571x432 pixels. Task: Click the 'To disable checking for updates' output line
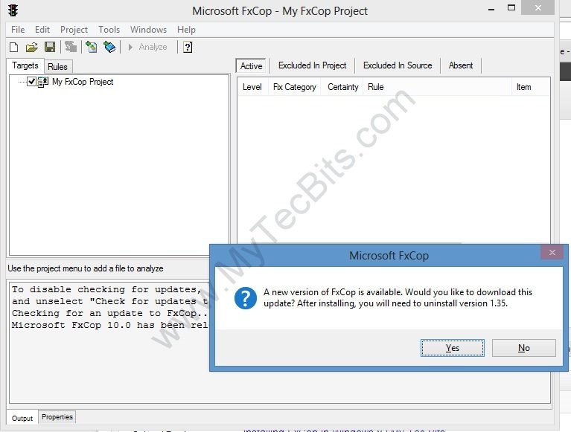tap(106, 289)
